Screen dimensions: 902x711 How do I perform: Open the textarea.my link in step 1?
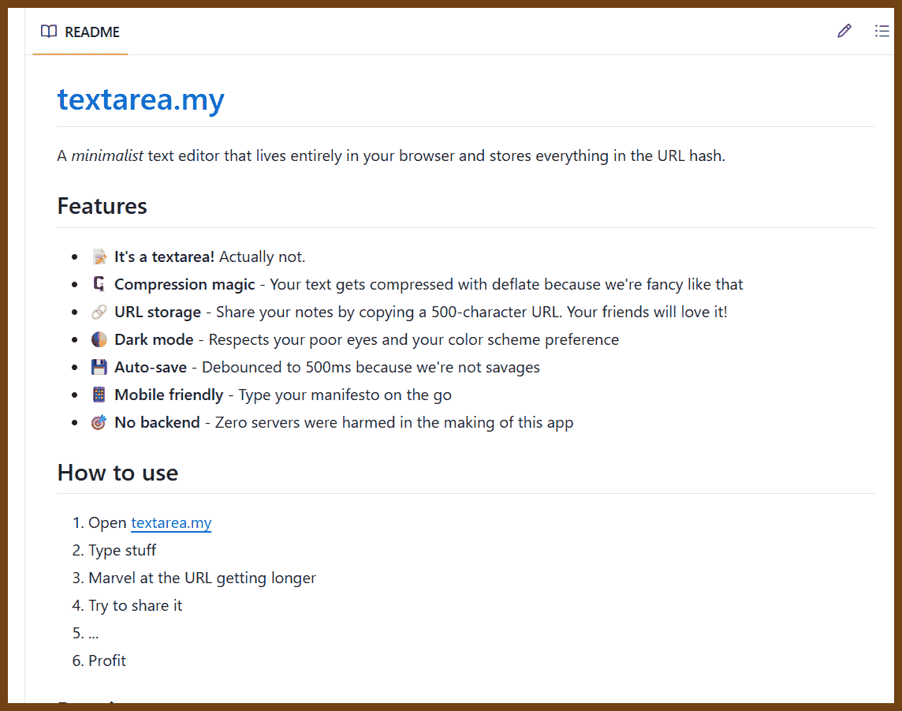(x=171, y=523)
